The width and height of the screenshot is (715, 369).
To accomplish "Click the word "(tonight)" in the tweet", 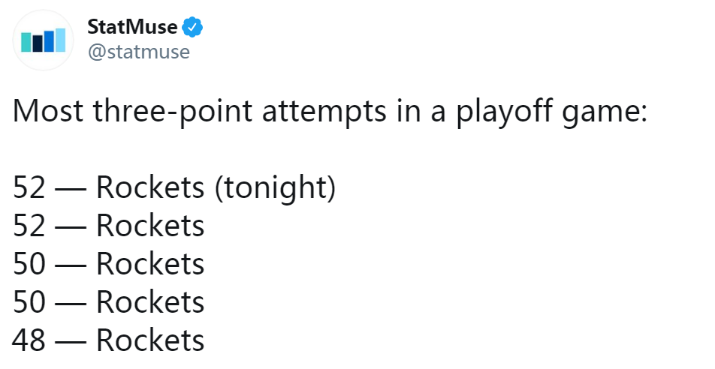I will [275, 187].
